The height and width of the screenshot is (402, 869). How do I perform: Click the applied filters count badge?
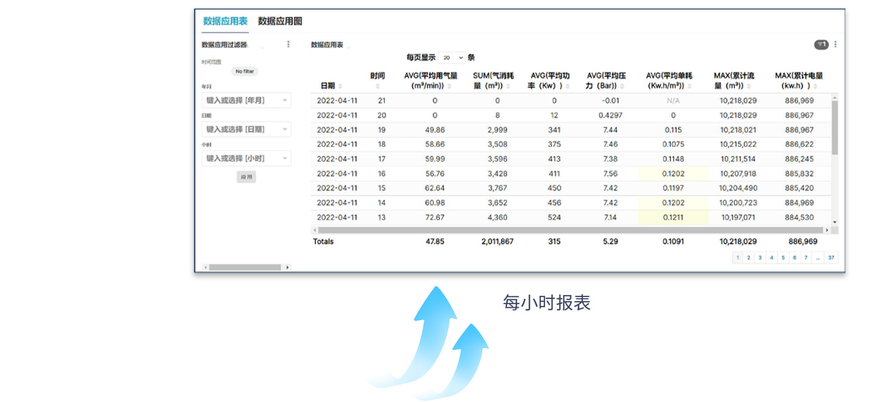(821, 45)
